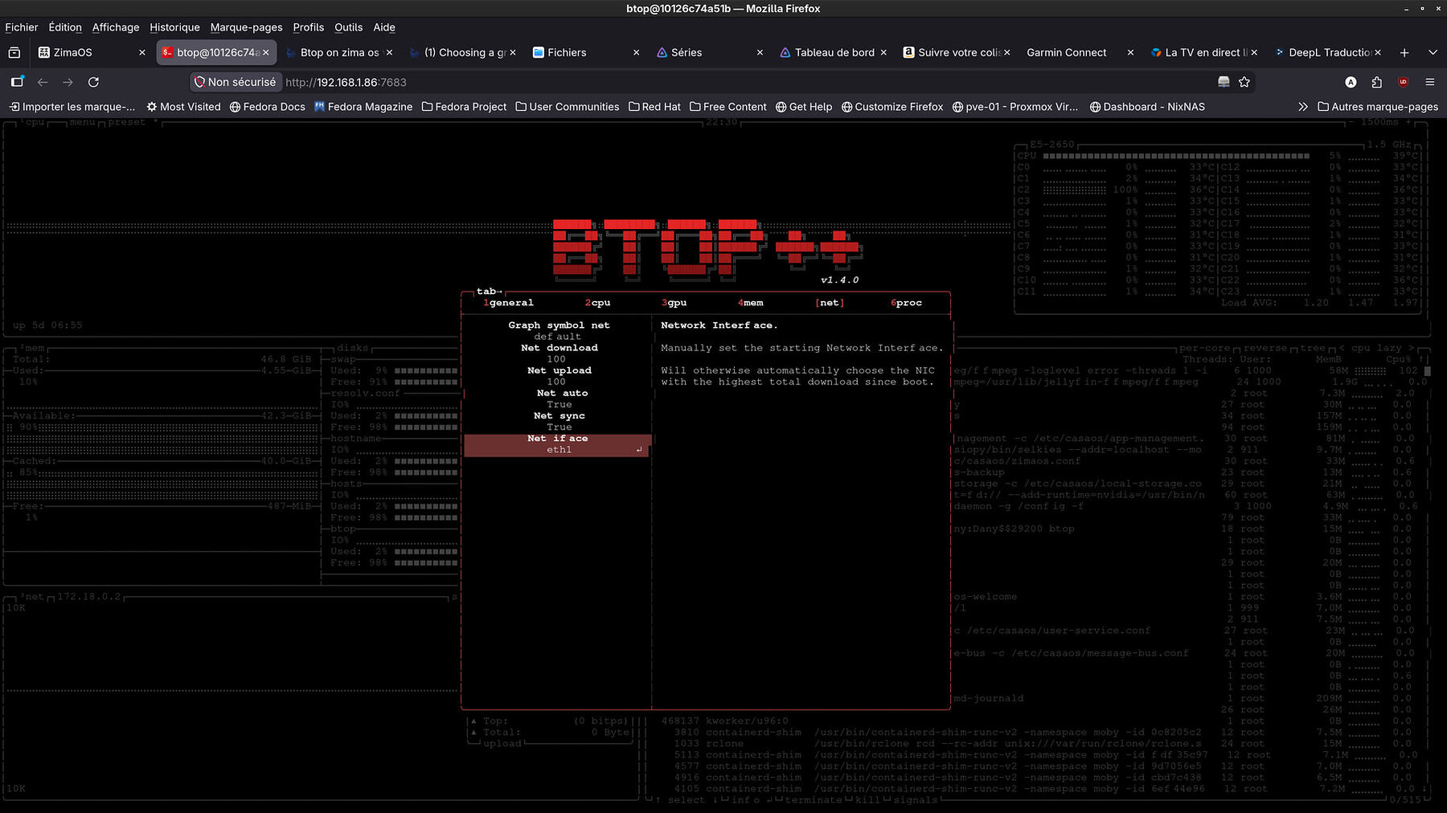
Task: Open the Fichier menu
Action: pyautogui.click(x=22, y=27)
